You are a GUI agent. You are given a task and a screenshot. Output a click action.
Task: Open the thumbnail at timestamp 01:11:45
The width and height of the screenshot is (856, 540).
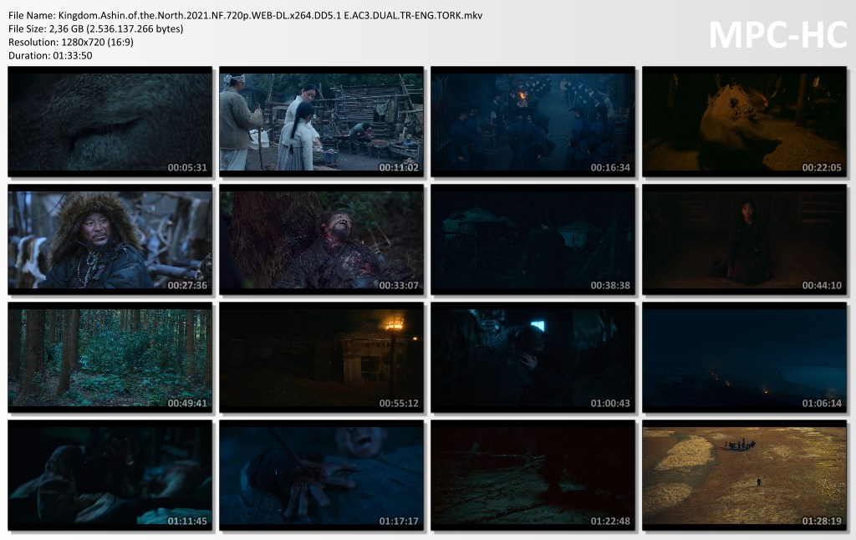coord(110,476)
